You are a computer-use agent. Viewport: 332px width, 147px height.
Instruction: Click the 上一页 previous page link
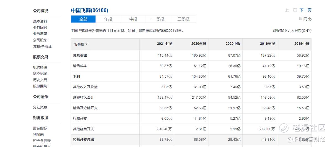click(291, 10)
